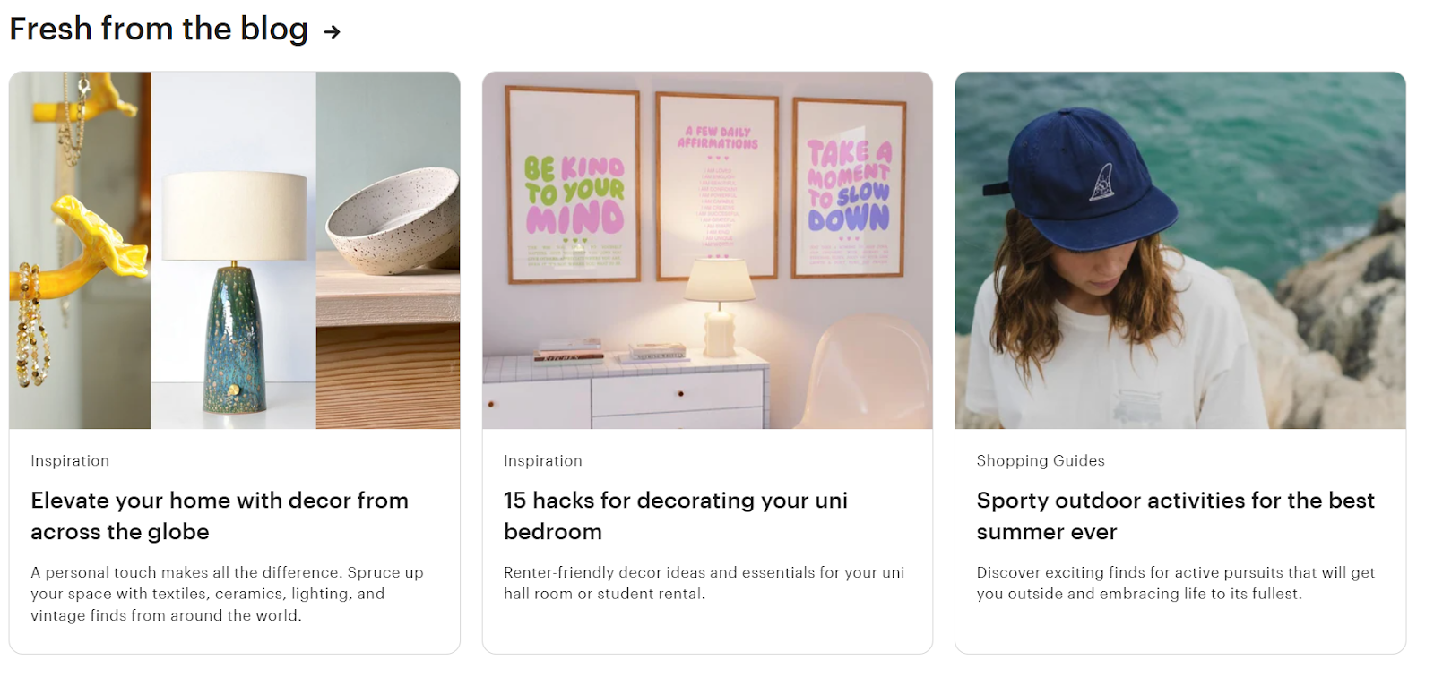Viewport: 1434px width, 677px height.
Task: Open the Fresh from the blog heading
Action: 159,29
